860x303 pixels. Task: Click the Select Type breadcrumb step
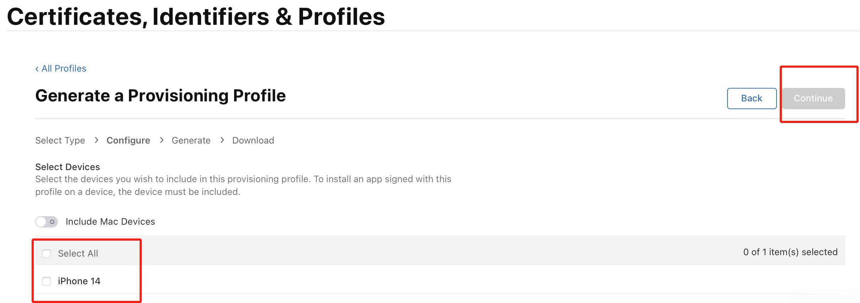60,140
